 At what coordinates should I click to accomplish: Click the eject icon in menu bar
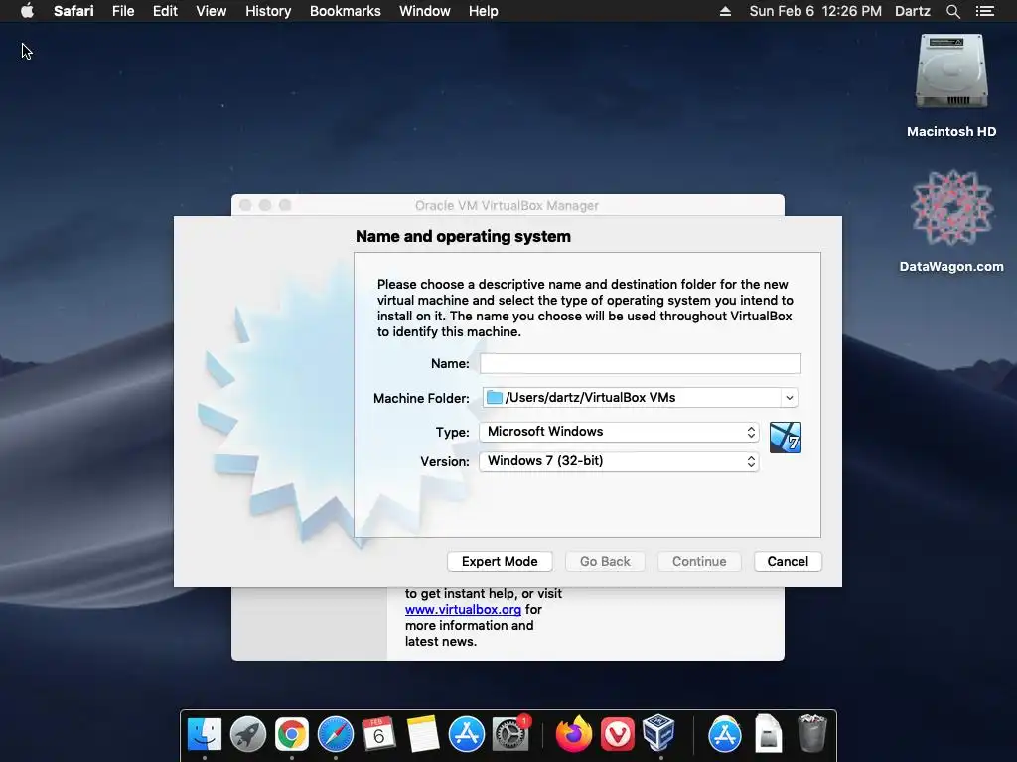tap(725, 11)
